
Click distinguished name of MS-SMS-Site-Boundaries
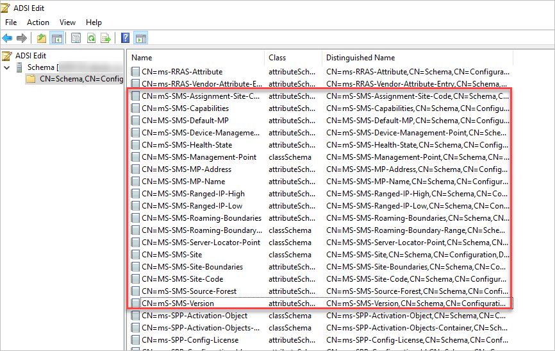click(x=416, y=266)
